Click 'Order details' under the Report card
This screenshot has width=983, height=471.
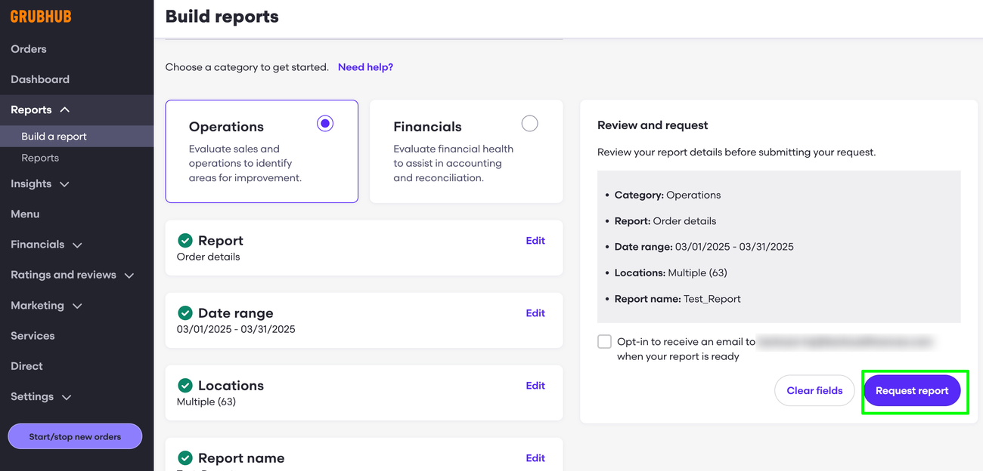click(208, 257)
